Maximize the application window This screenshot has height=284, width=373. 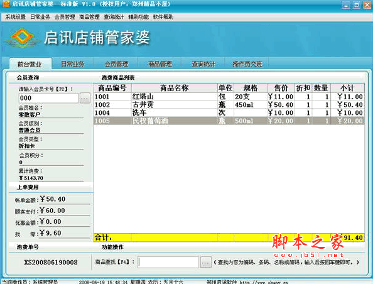coord(356,4)
